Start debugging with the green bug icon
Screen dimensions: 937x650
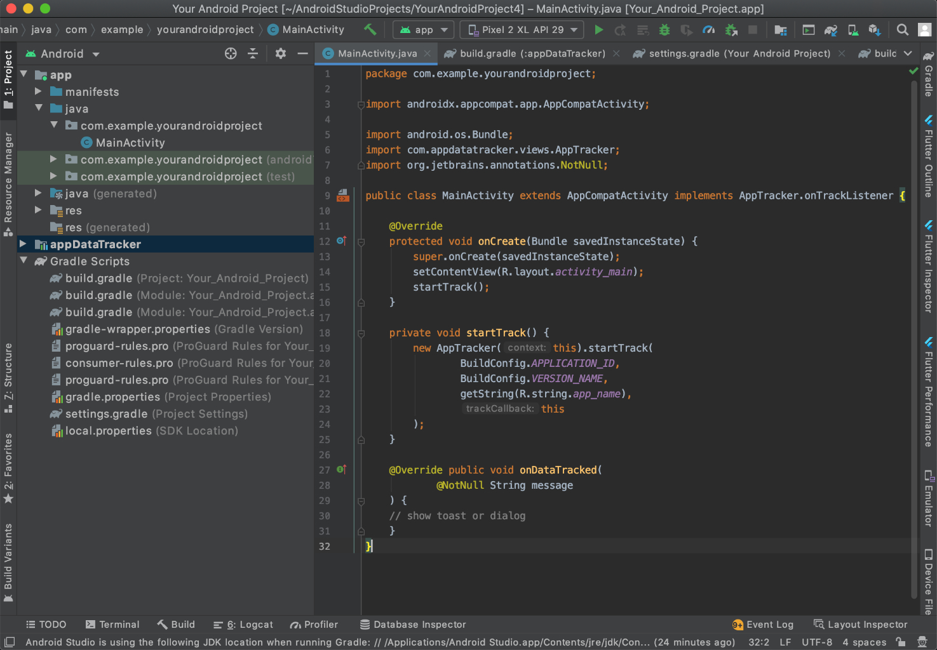tap(664, 30)
